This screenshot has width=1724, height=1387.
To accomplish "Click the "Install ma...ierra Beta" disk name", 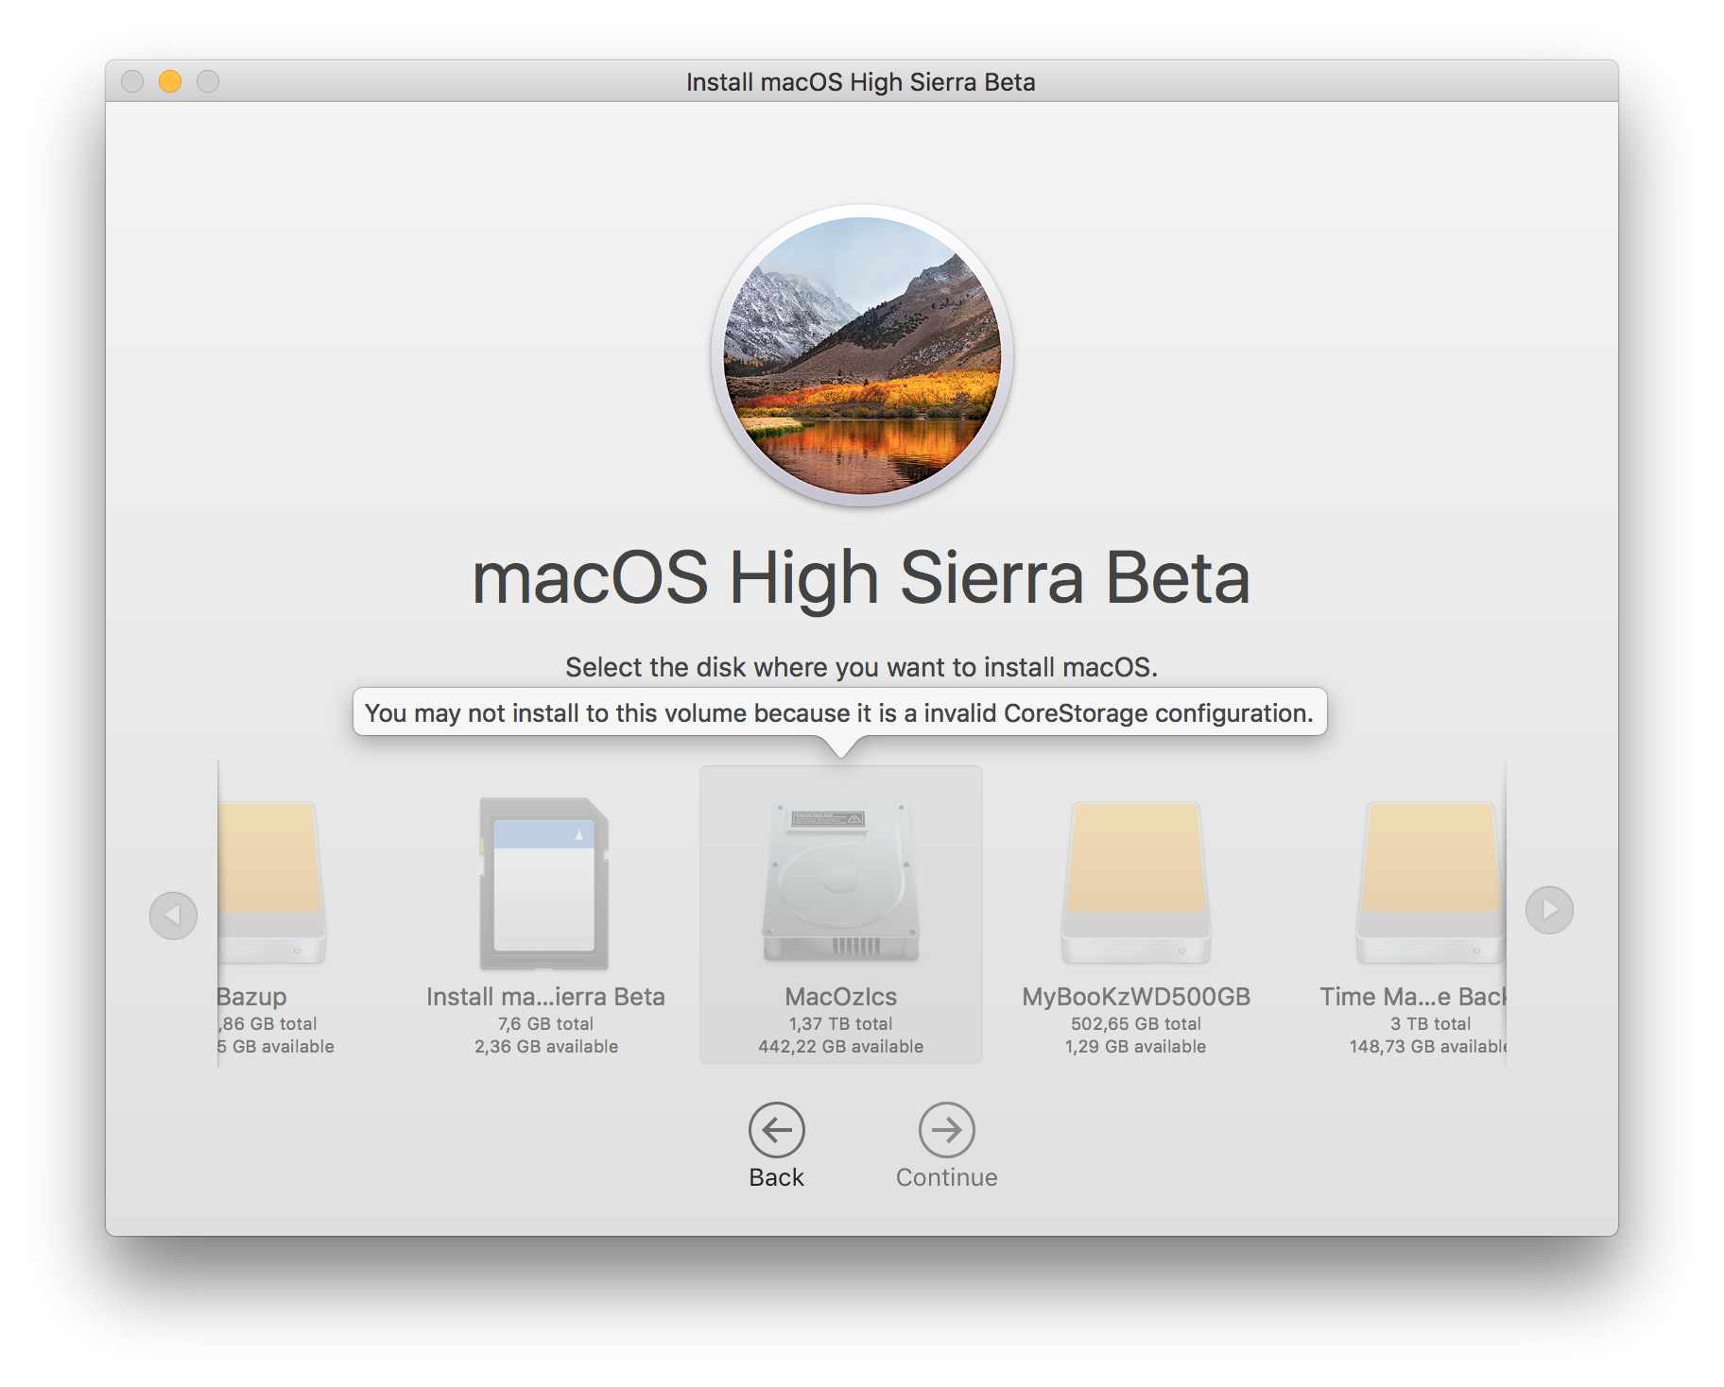I will (x=545, y=997).
